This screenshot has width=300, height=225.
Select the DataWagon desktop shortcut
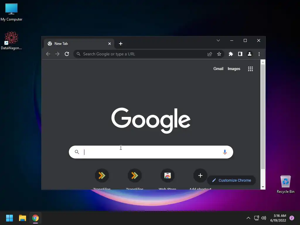click(11, 41)
